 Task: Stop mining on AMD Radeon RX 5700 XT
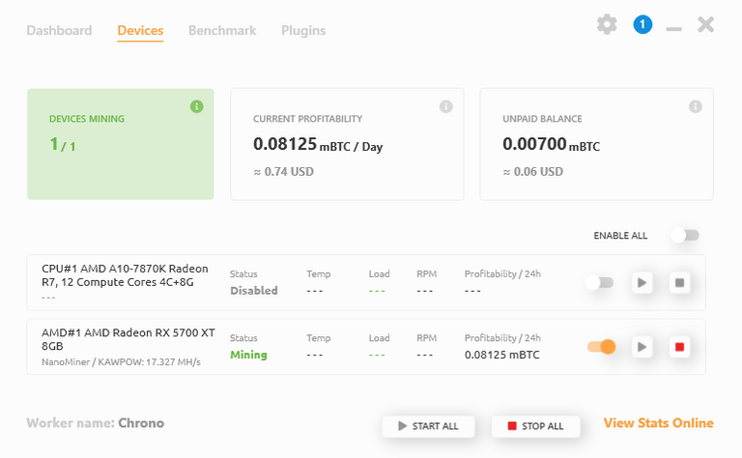point(679,347)
